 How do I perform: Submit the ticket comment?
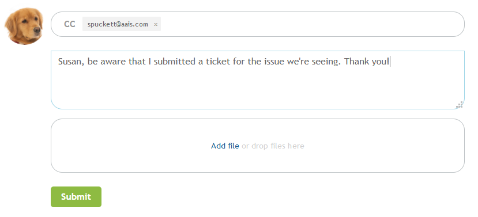(76, 197)
